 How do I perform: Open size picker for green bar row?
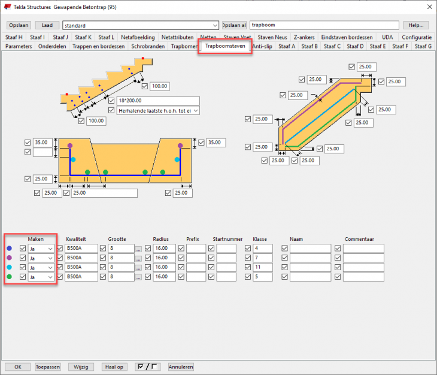pos(139,277)
